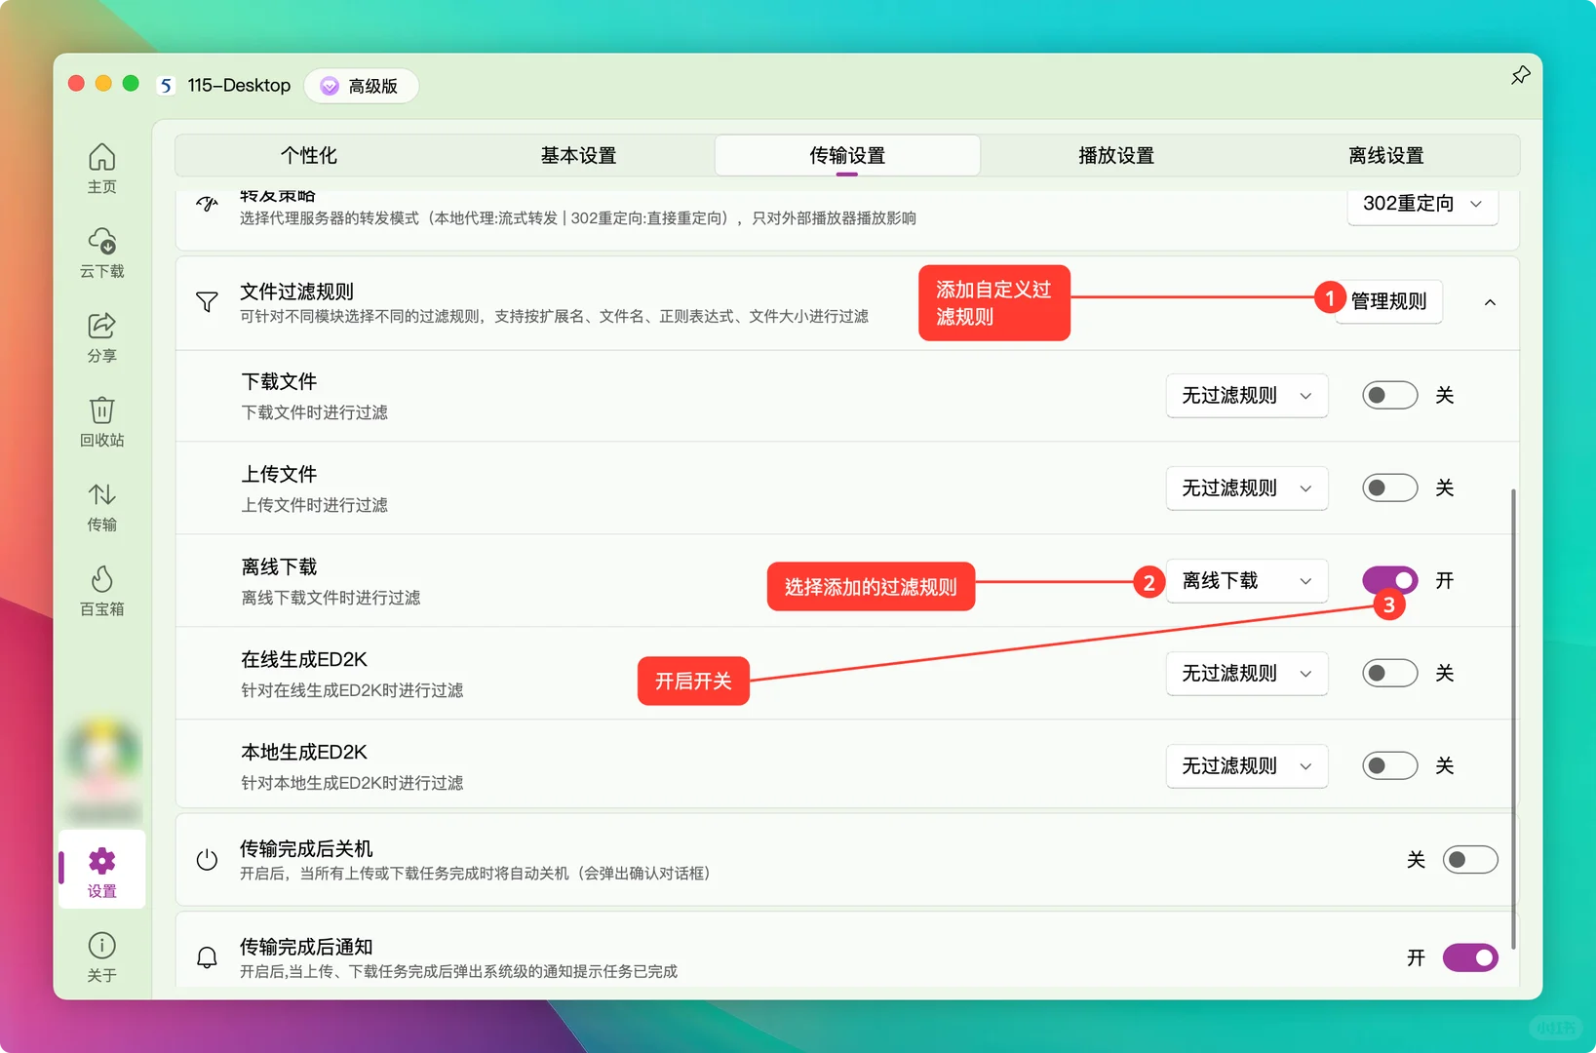This screenshot has height=1053, width=1596.
Task: Open the 回收站 from sidebar
Action: (x=101, y=420)
